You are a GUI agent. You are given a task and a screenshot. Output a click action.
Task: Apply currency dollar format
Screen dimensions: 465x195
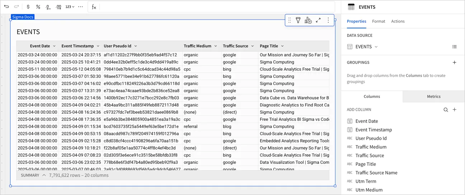(x=28, y=7)
